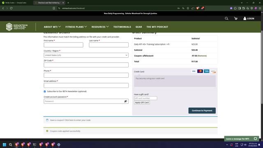Click the Brave rewards triangle icon
This screenshot has height=148, width=263.
(x=203, y=8)
